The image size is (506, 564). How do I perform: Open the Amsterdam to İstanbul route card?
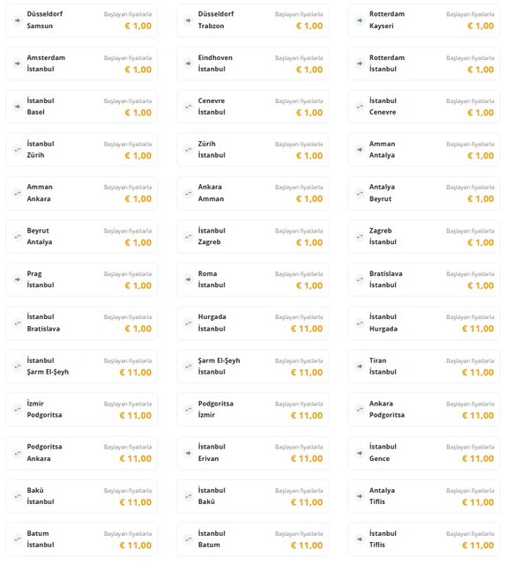82,63
